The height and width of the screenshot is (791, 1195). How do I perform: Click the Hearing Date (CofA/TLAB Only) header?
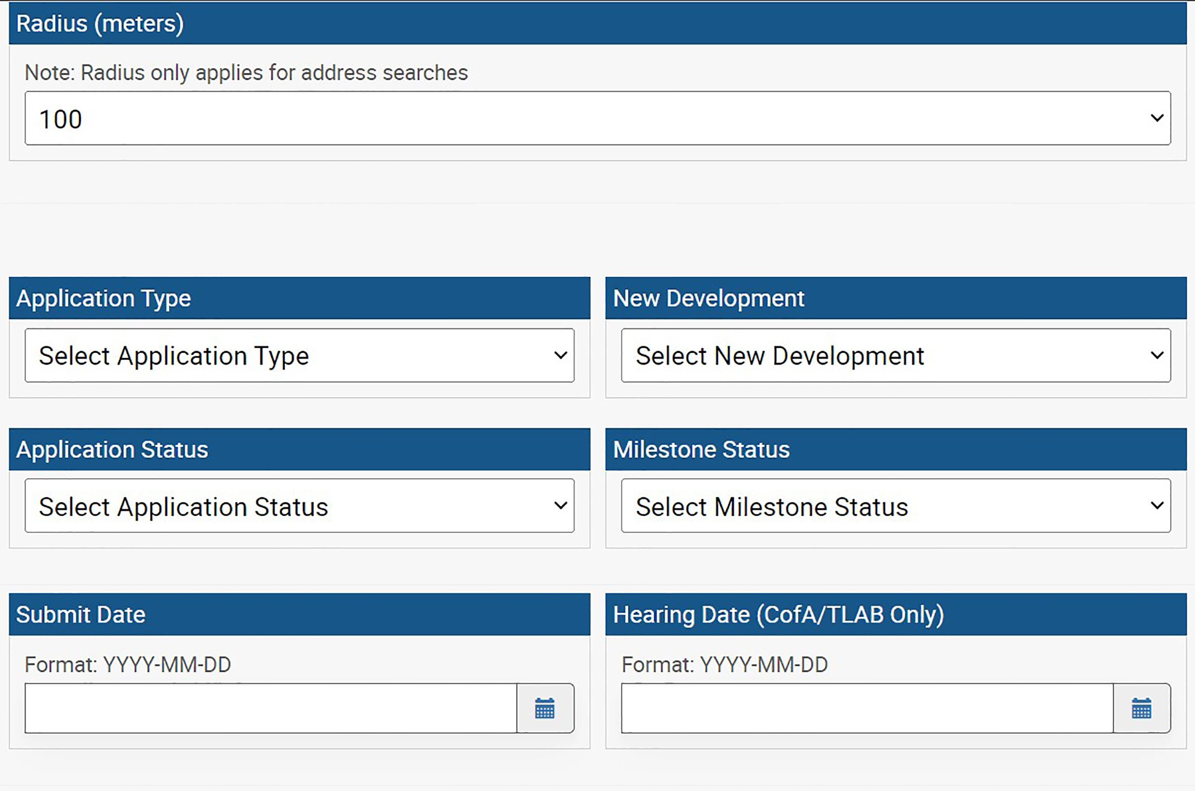point(779,615)
